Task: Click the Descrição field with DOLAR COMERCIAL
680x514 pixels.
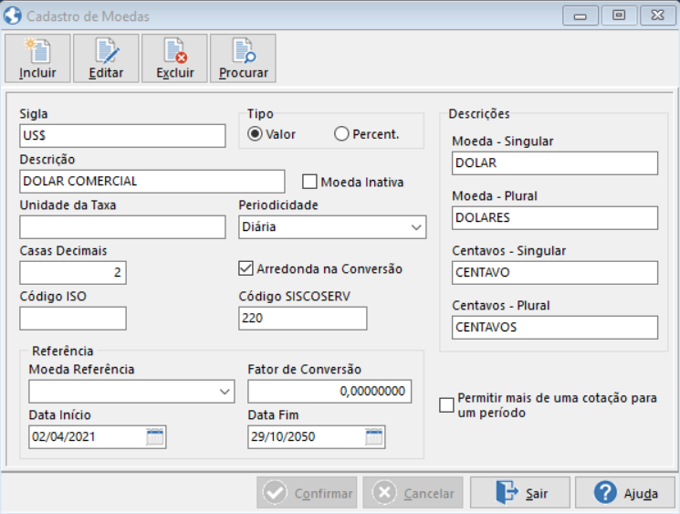Action: (152, 182)
